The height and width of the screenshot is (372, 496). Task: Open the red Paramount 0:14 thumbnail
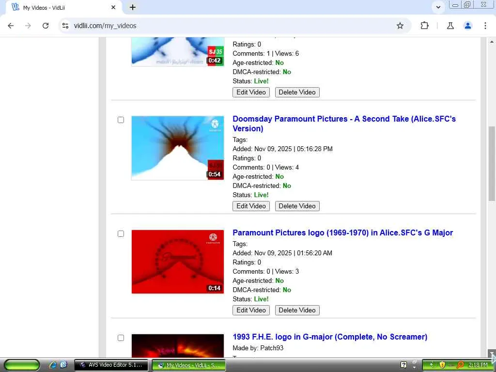(x=178, y=262)
